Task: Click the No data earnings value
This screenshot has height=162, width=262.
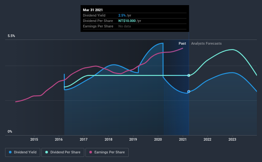Action: 125,26
